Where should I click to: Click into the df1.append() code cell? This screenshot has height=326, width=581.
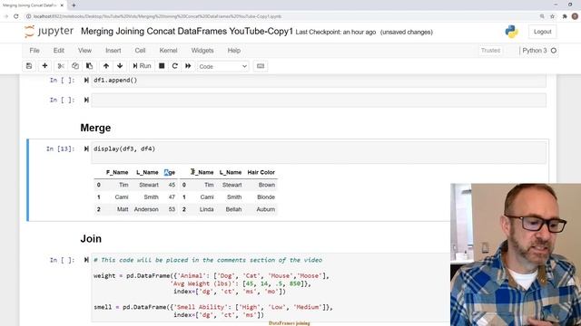(x=319, y=81)
